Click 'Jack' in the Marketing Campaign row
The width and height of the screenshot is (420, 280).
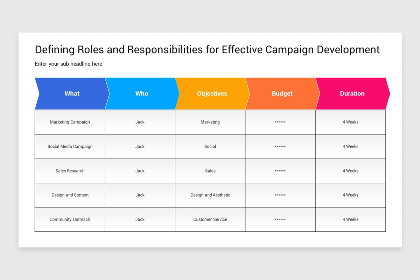(140, 122)
